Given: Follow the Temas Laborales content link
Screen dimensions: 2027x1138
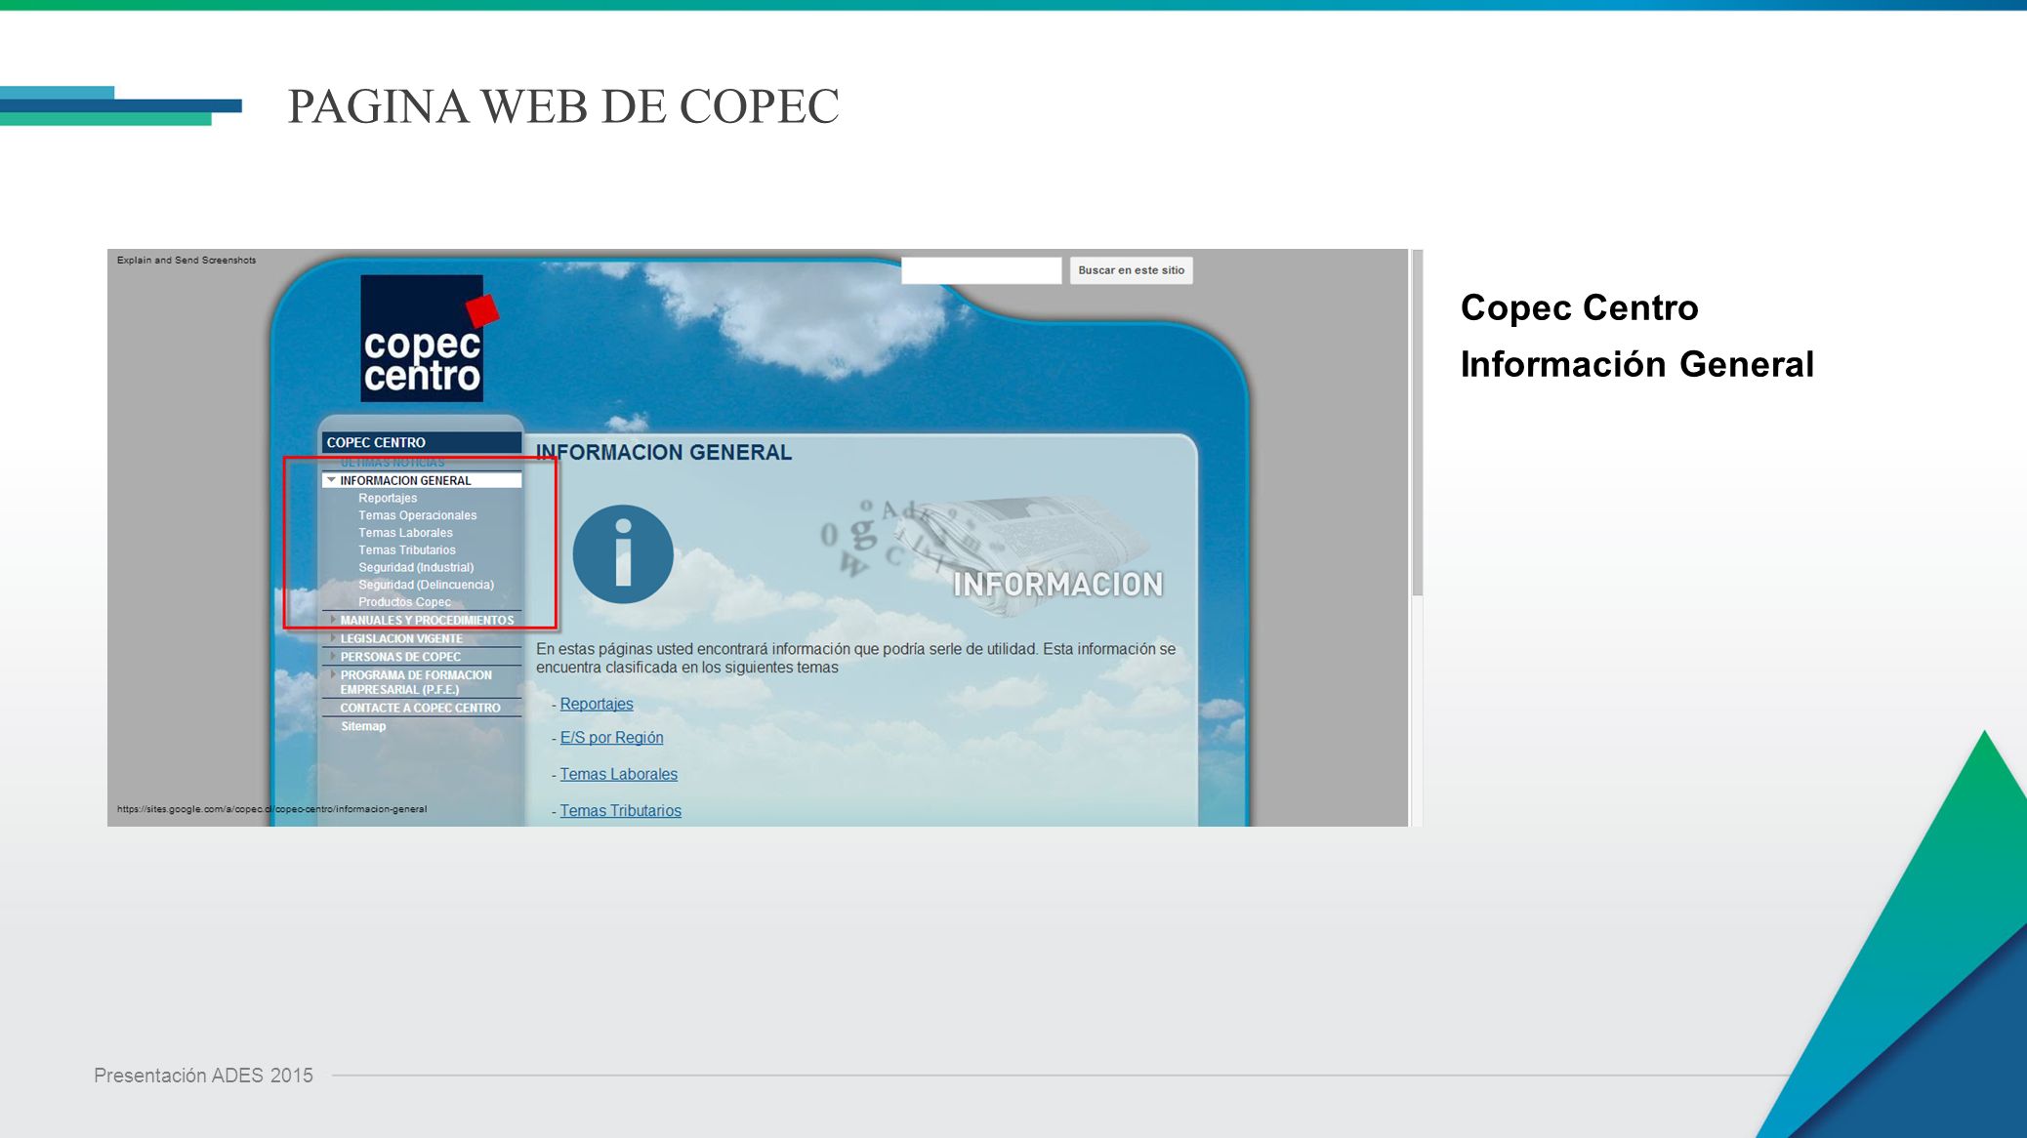Looking at the screenshot, I should pyautogui.click(x=618, y=774).
